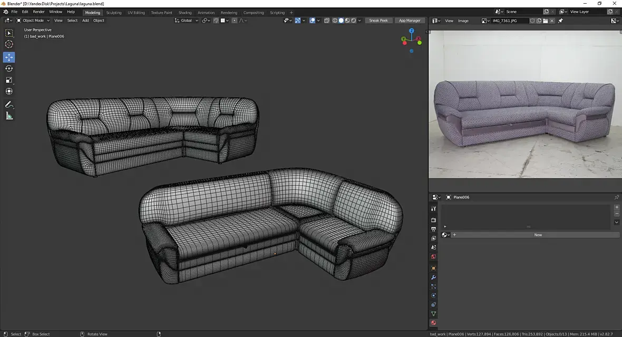Toggle X-ray view in viewport header
Image resolution: width=622 pixels, height=337 pixels.
(x=327, y=21)
